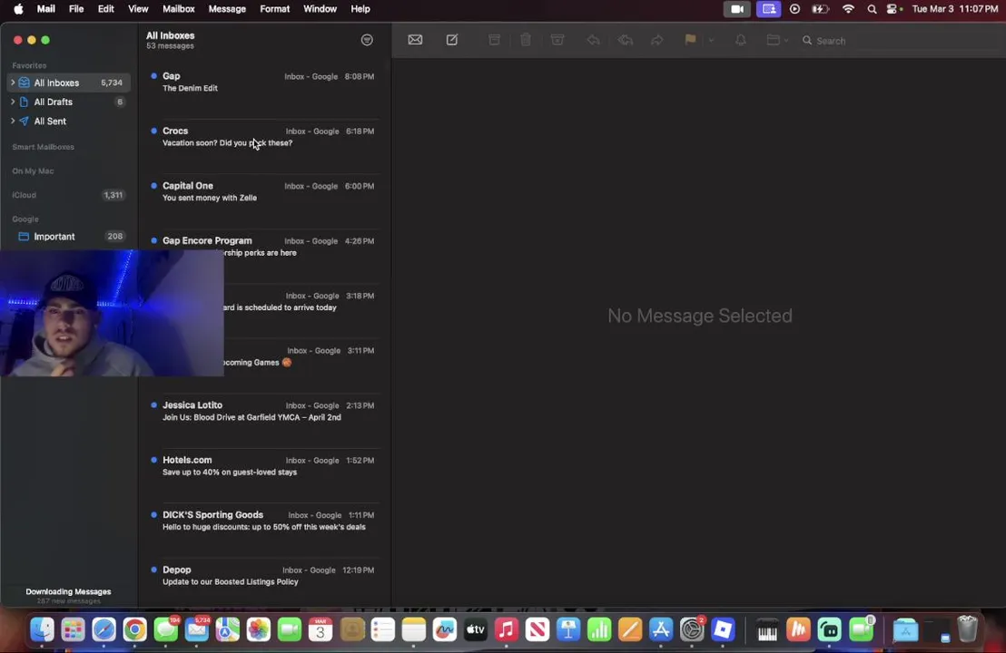Screen dimensions: 1006x653
Task: Toggle the message list filter icon
Action: pos(367,40)
